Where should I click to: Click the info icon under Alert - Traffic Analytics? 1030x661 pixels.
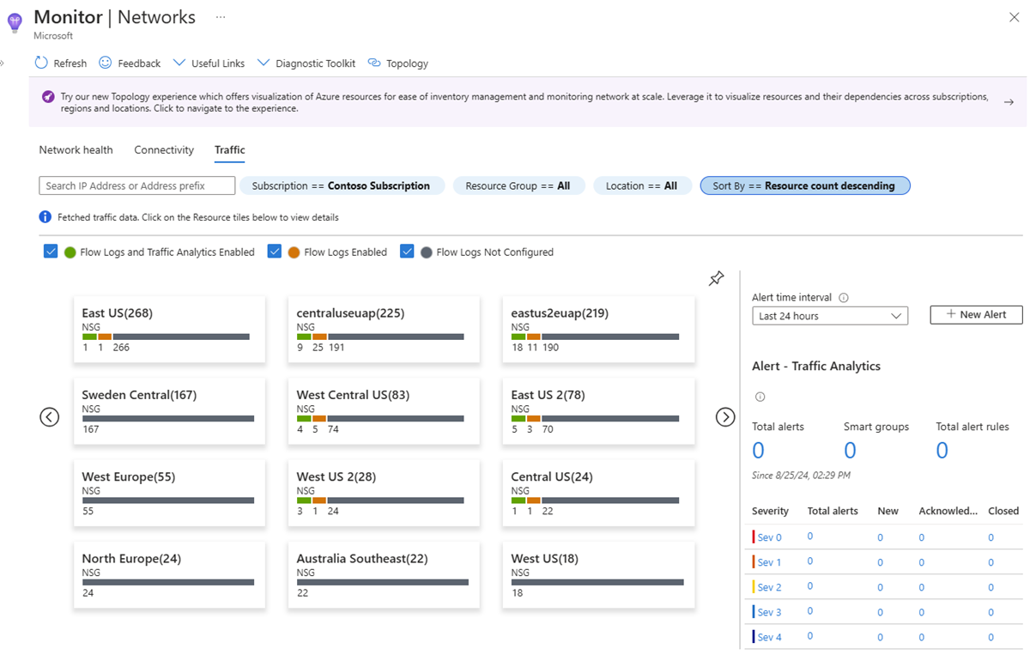760,396
